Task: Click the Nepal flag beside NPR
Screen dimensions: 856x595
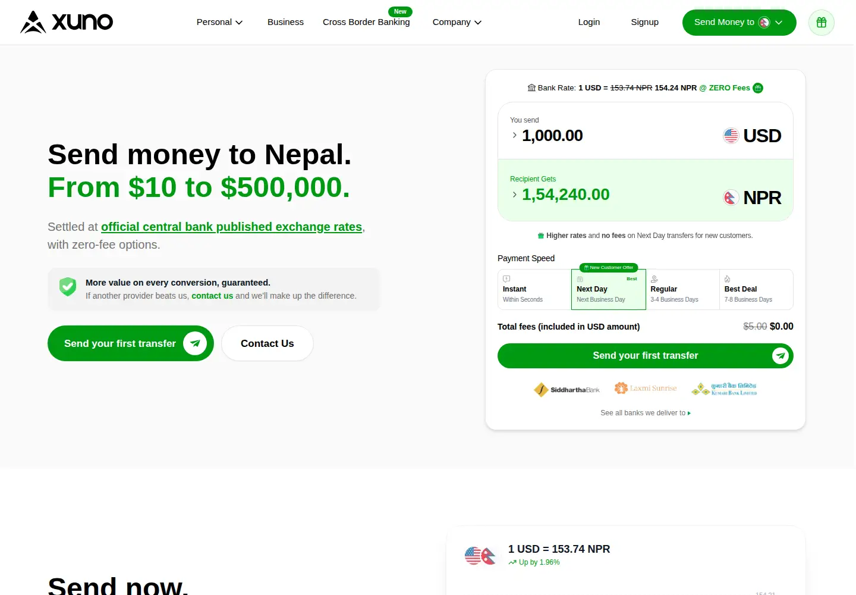Action: pos(731,198)
